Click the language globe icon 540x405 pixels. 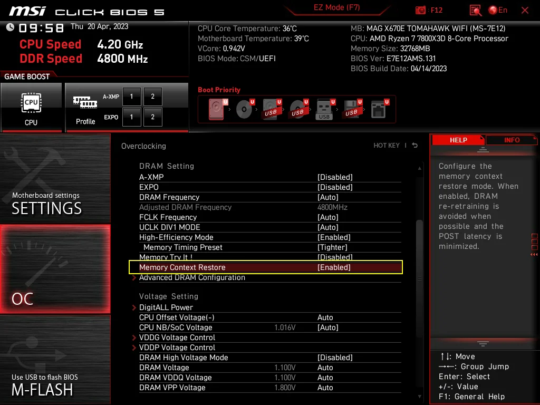point(493,10)
